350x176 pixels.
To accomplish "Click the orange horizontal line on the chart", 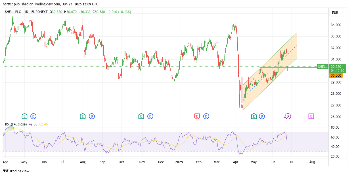I will point(288,67).
